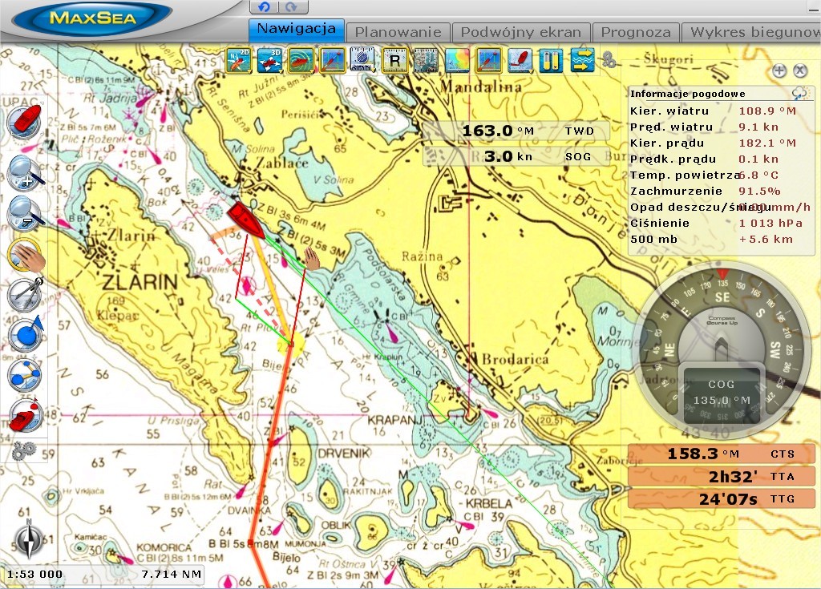The width and height of the screenshot is (821, 589).
Task: Click the Informacje pogodowe header
Action: (x=687, y=94)
